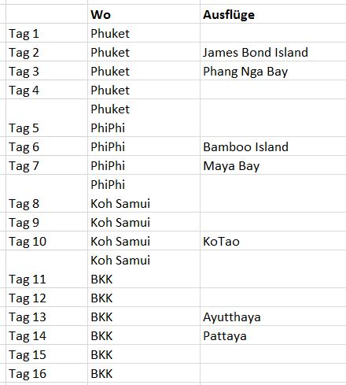Screen dimensions: 346x385
Task: Click the 'Tag 4' cell
Action: [x=46, y=90]
